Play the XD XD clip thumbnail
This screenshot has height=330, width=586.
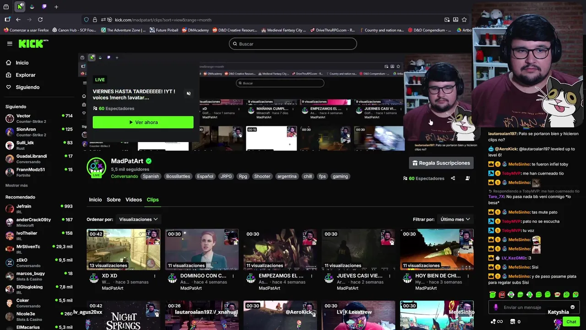pyautogui.click(x=124, y=249)
